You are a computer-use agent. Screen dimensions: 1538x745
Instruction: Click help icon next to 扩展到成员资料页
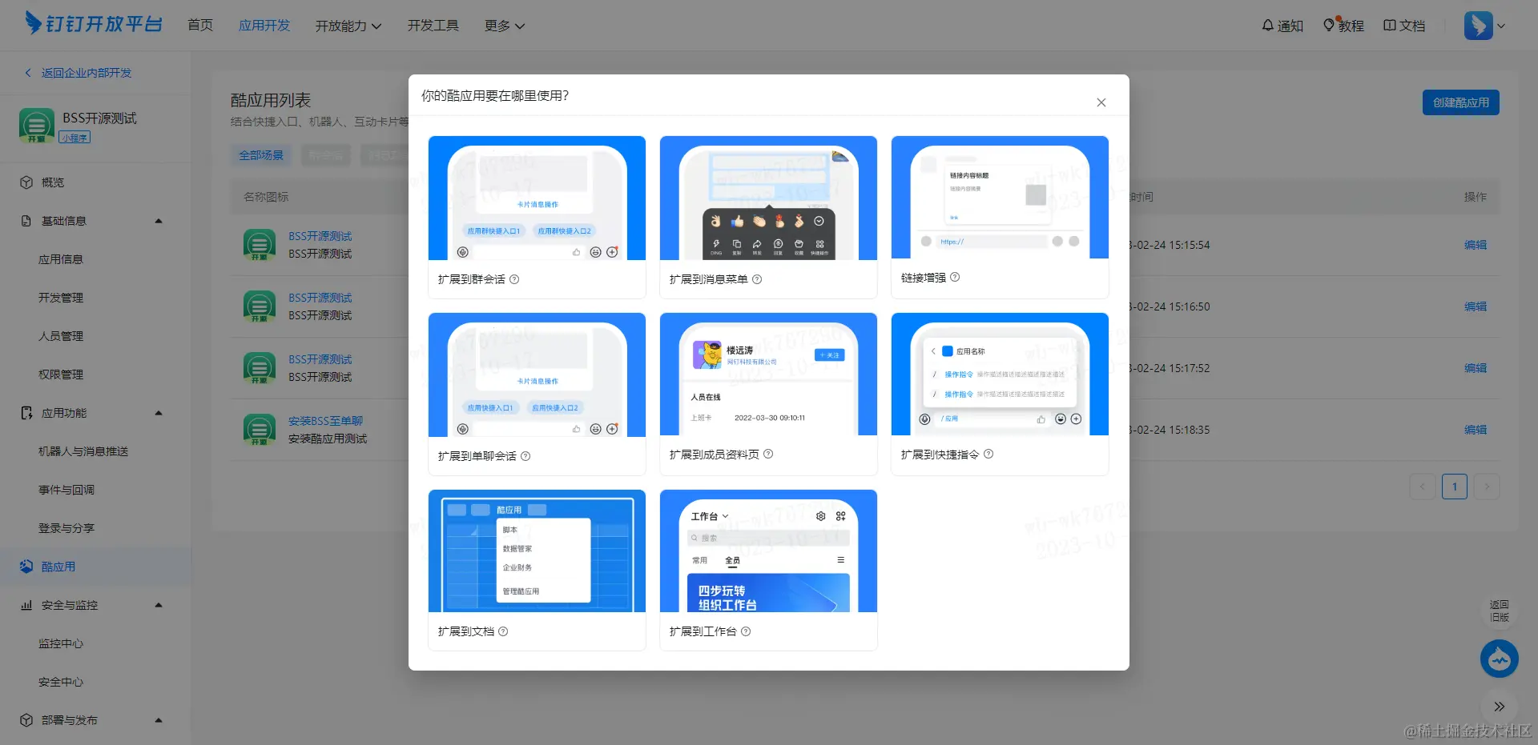pos(768,454)
